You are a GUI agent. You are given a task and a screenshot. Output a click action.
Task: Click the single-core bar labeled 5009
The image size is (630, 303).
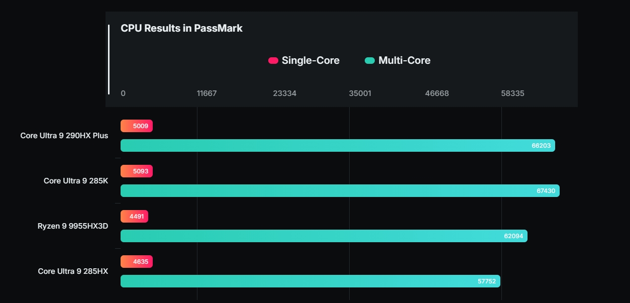click(x=137, y=126)
